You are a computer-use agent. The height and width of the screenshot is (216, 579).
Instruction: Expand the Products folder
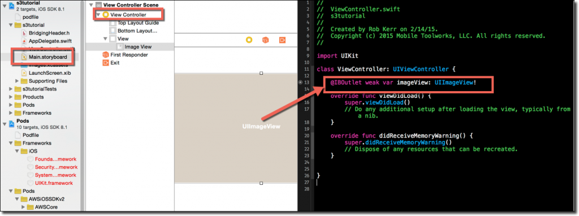(10, 97)
